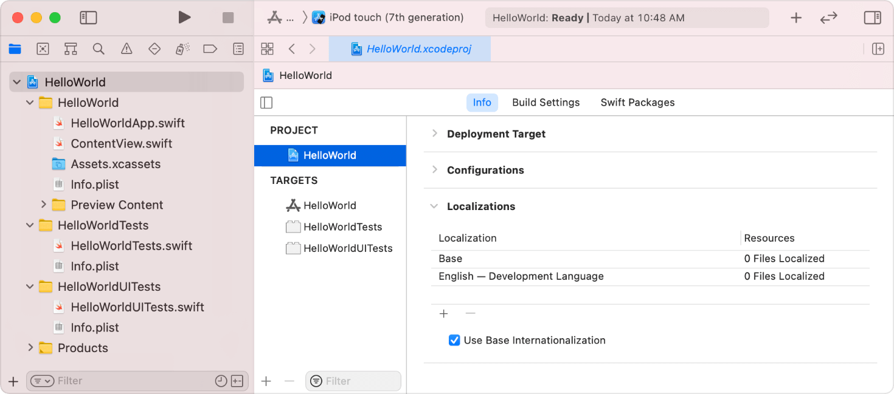Switch to the HelloWorld.xcodeproj tab
The width and height of the screenshot is (894, 394).
click(x=411, y=49)
